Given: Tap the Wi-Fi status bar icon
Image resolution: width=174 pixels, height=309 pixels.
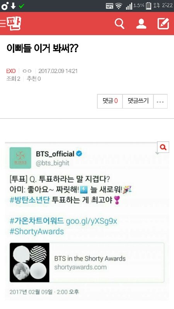Looking at the screenshot, I should coord(119,6).
